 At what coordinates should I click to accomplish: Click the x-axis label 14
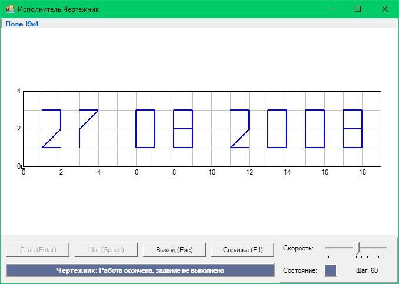tap(287, 172)
